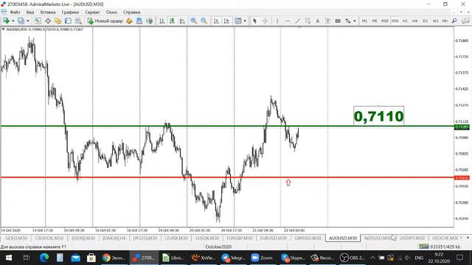
Task: Switch timeframe to M5
Action: click(x=375, y=21)
